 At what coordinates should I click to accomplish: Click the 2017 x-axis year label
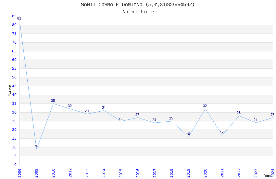[155, 173]
